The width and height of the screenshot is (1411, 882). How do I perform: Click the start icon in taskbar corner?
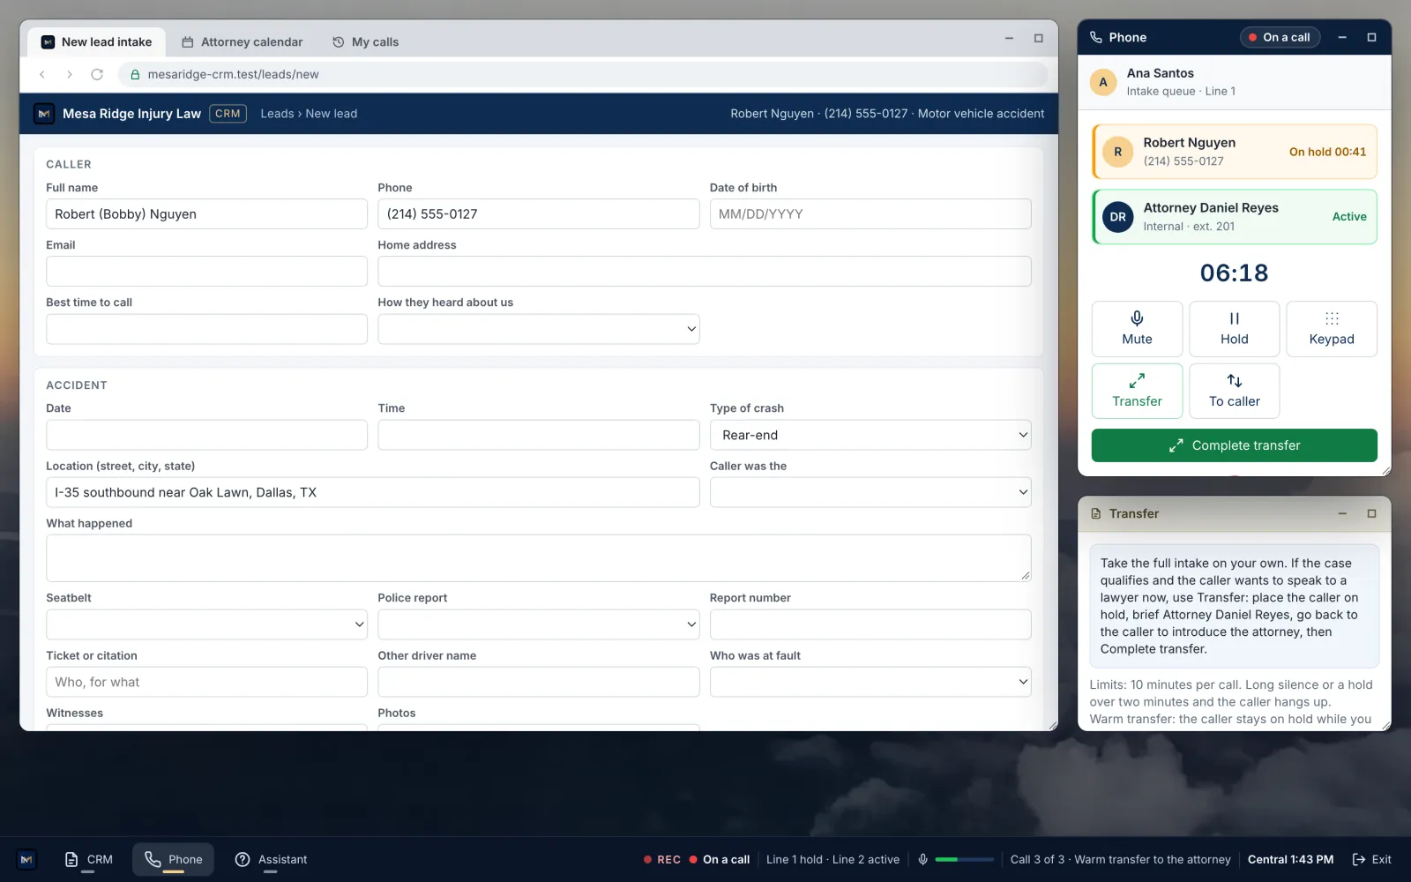click(26, 859)
